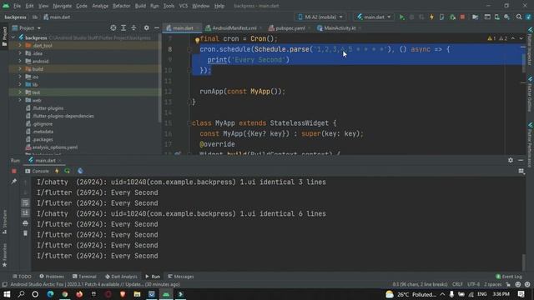Viewport: 534px width, 300px height.
Task: Toggle the Favorites side panel
Action: pyautogui.click(x=4, y=255)
